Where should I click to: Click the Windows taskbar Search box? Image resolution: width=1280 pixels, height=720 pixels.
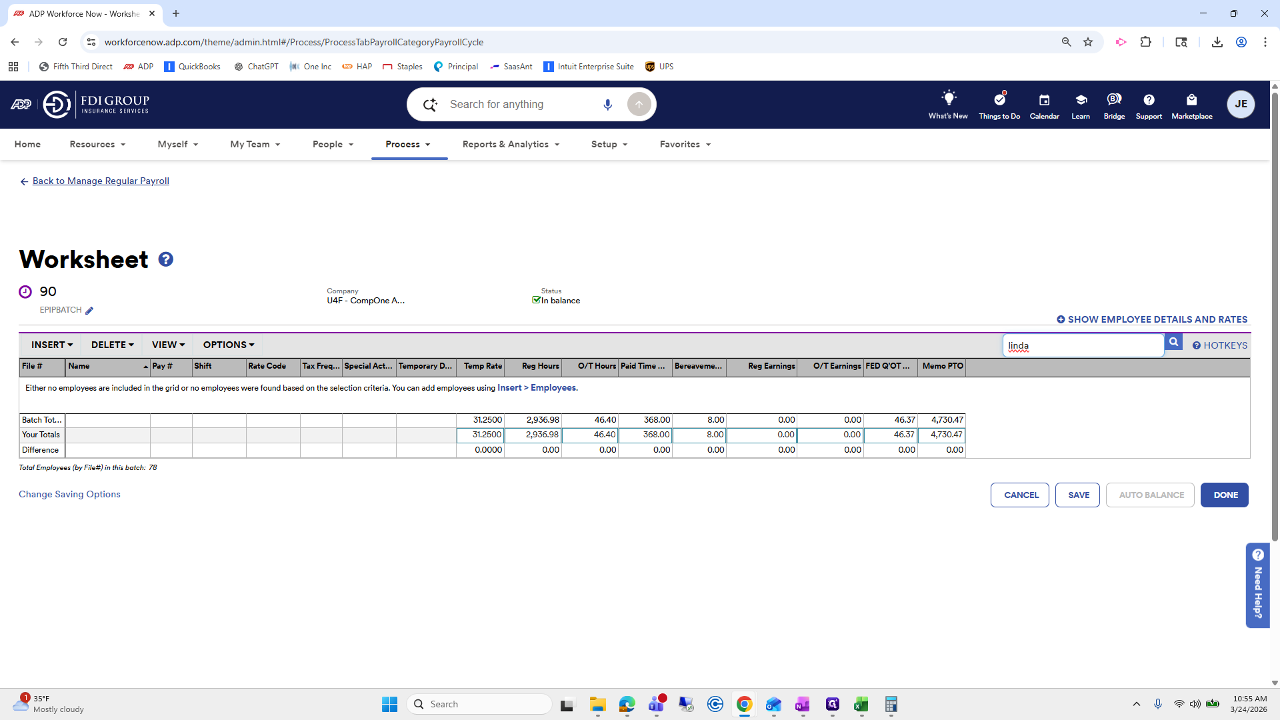click(x=479, y=704)
